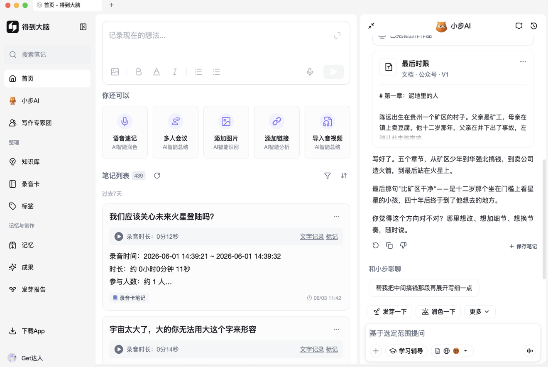Image resolution: width=548 pixels, height=367 pixels.
Task: Open 发芽报告
Action: click(x=47, y=289)
